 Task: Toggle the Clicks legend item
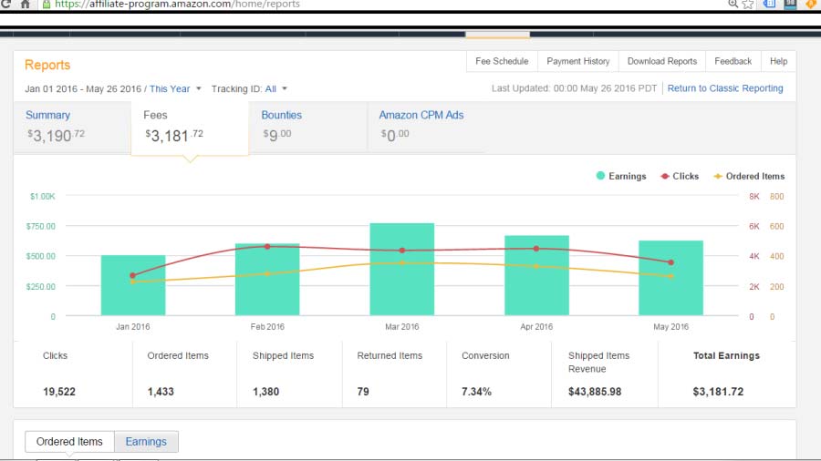[x=680, y=176]
